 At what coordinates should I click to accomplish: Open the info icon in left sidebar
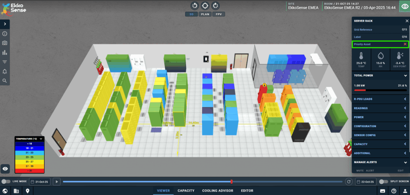pyautogui.click(x=5, y=34)
